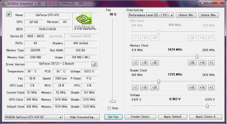Click the Shader Clock slider handle
Screen dimensions: 227x124
[x=158, y=81]
